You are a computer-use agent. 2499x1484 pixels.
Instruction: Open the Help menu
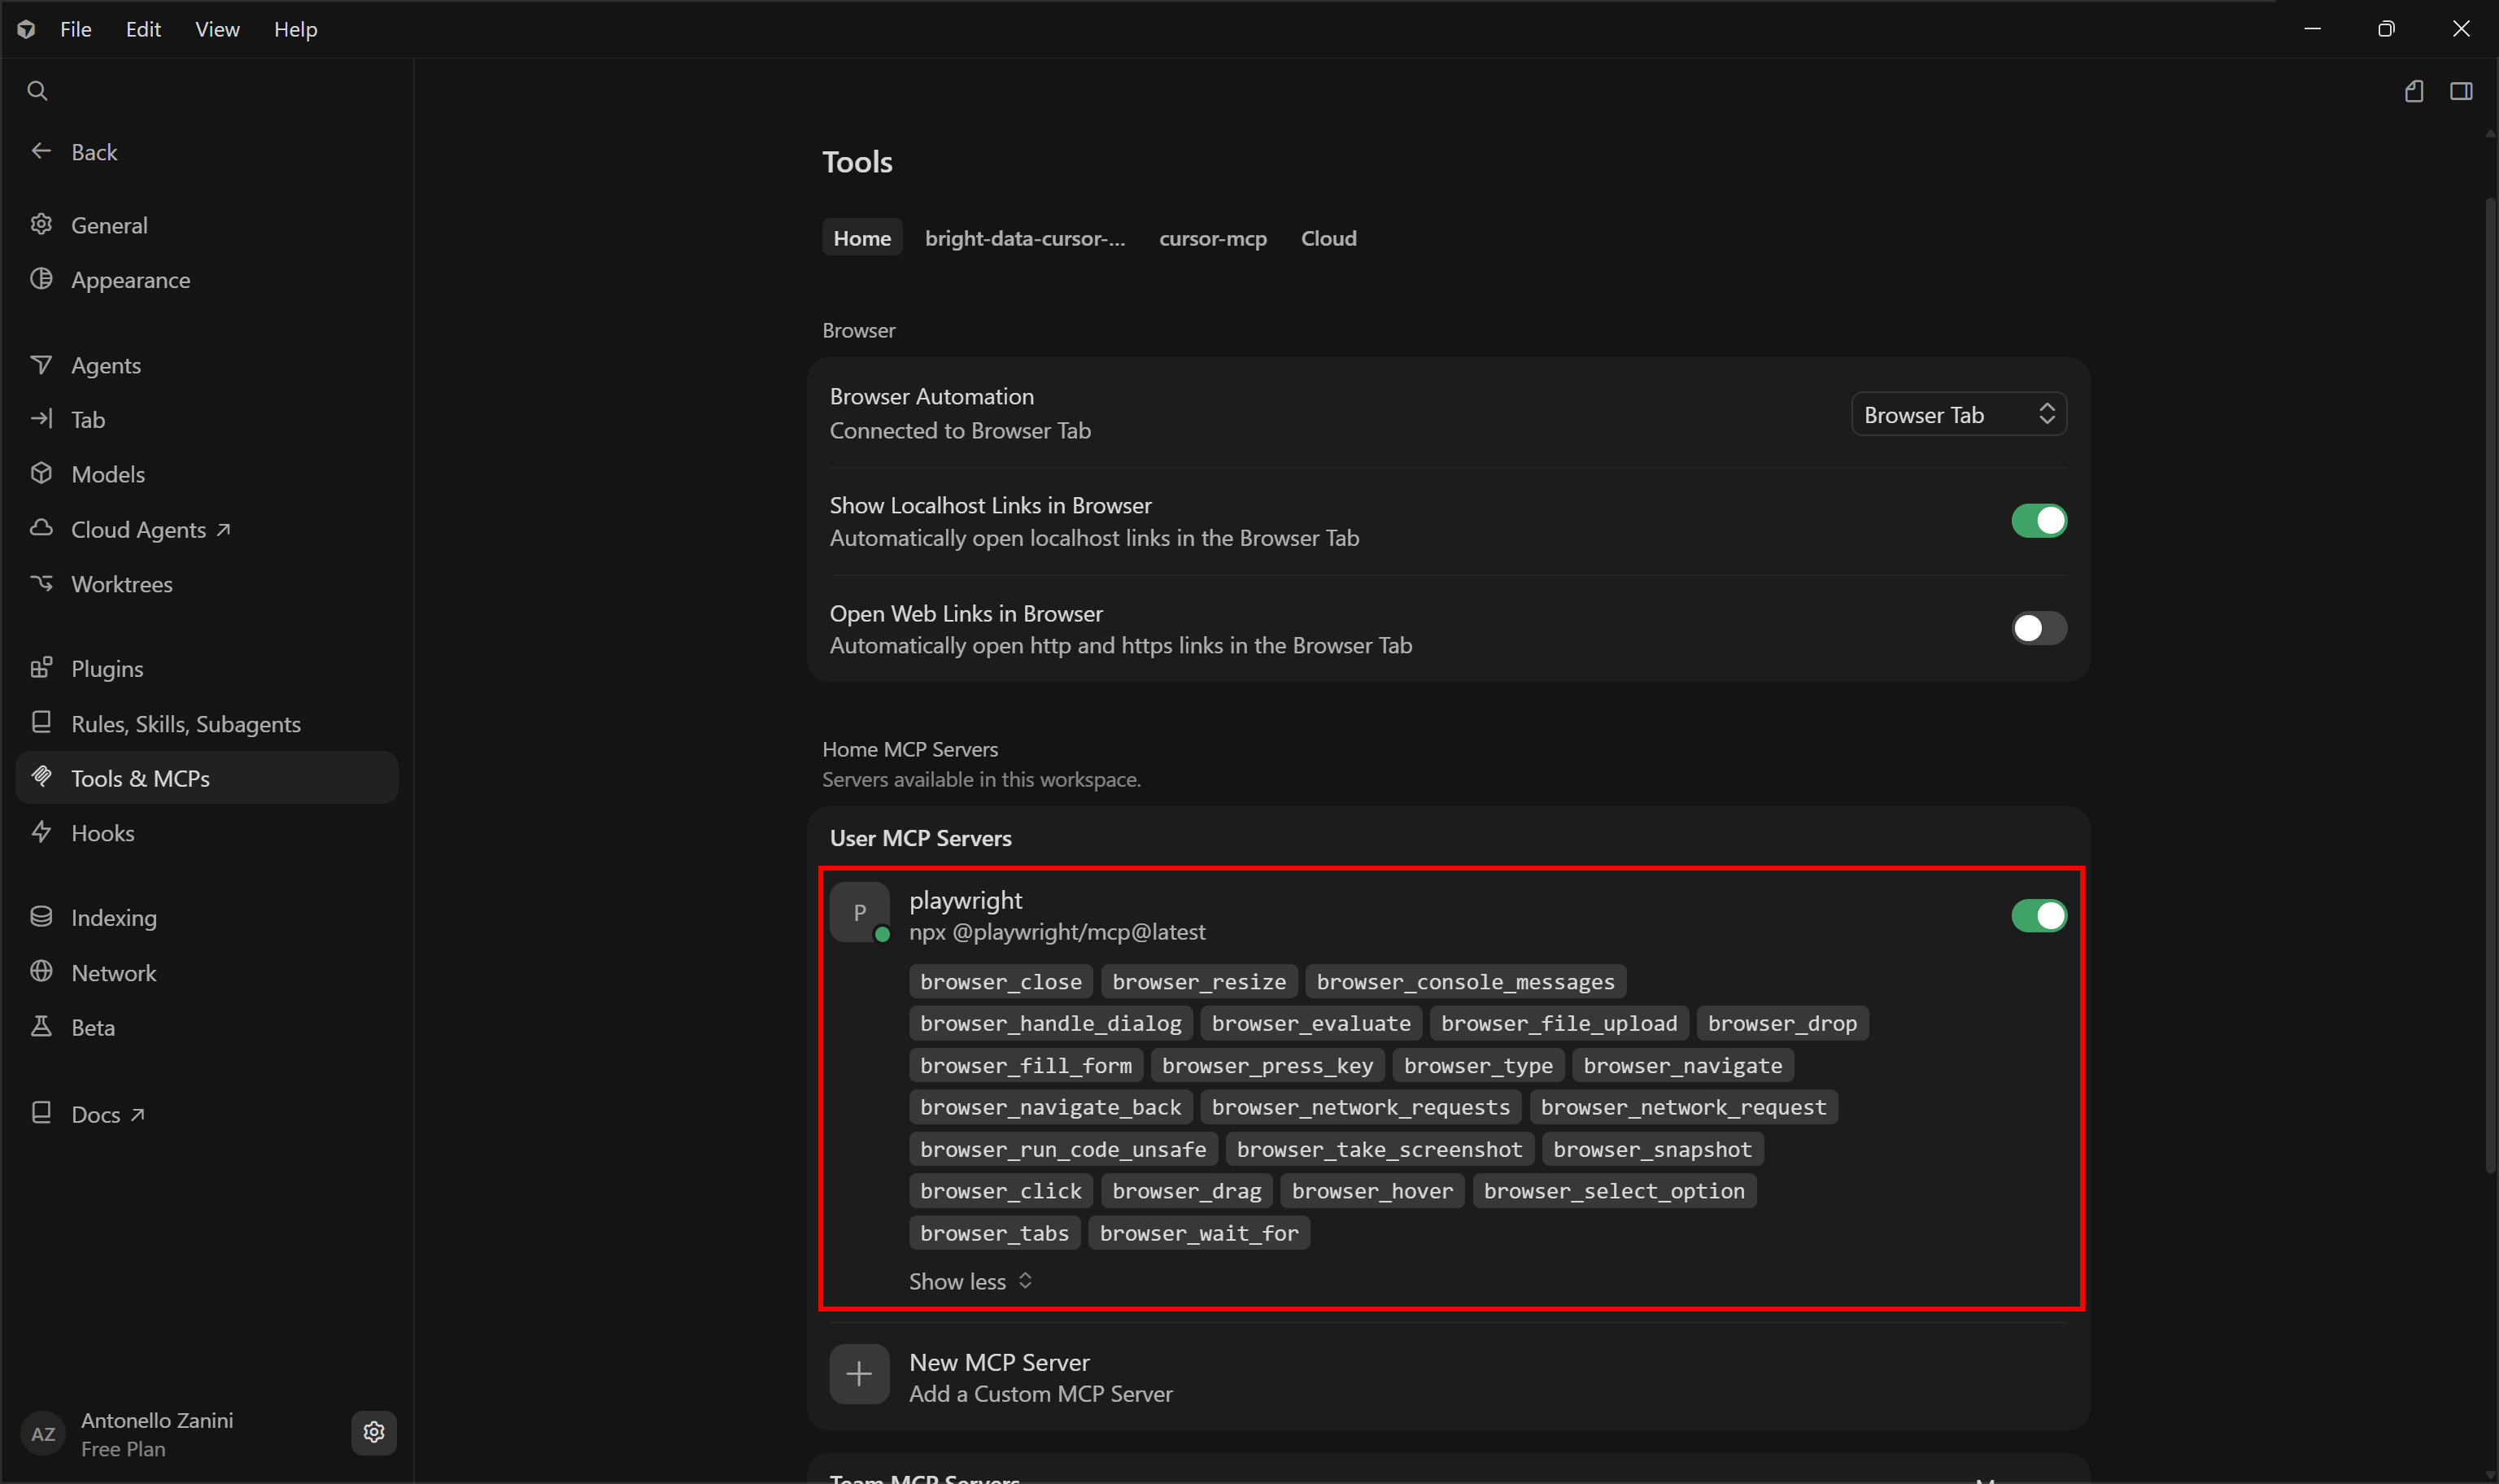(296, 29)
